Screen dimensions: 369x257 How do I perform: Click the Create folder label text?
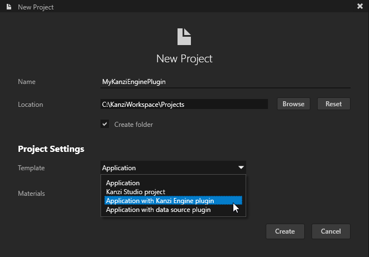133,125
